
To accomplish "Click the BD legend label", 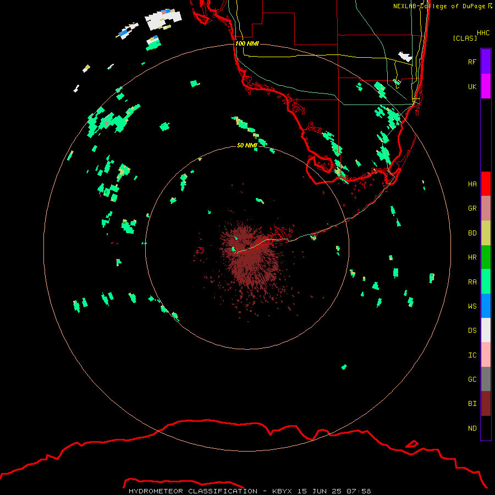I will pos(472,233).
